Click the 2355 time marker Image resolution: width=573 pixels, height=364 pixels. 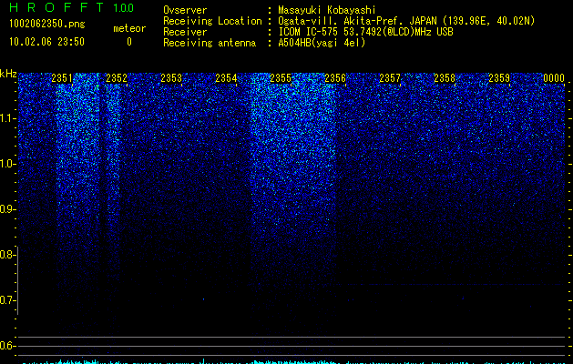281,78
